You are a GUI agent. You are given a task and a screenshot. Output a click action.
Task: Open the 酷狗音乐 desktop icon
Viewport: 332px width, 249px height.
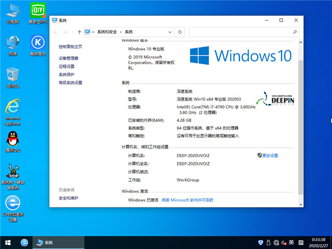38,46
